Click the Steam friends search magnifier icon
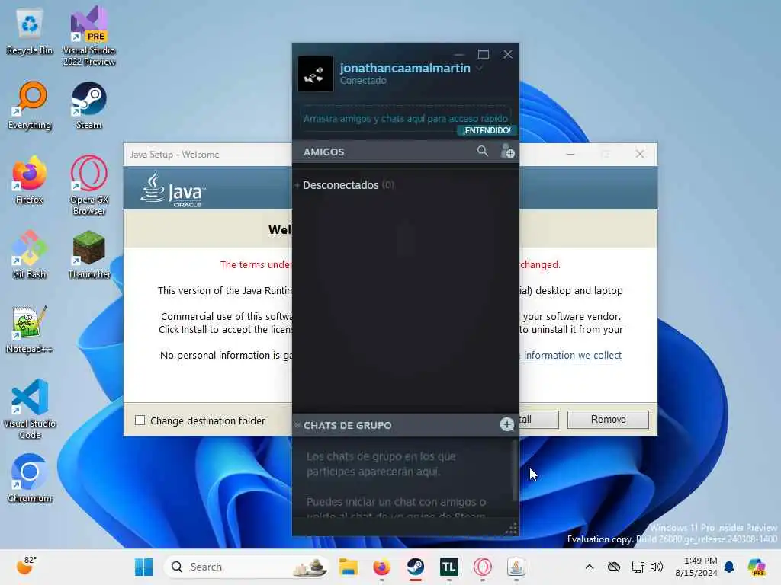The height and width of the screenshot is (585, 781). point(482,152)
